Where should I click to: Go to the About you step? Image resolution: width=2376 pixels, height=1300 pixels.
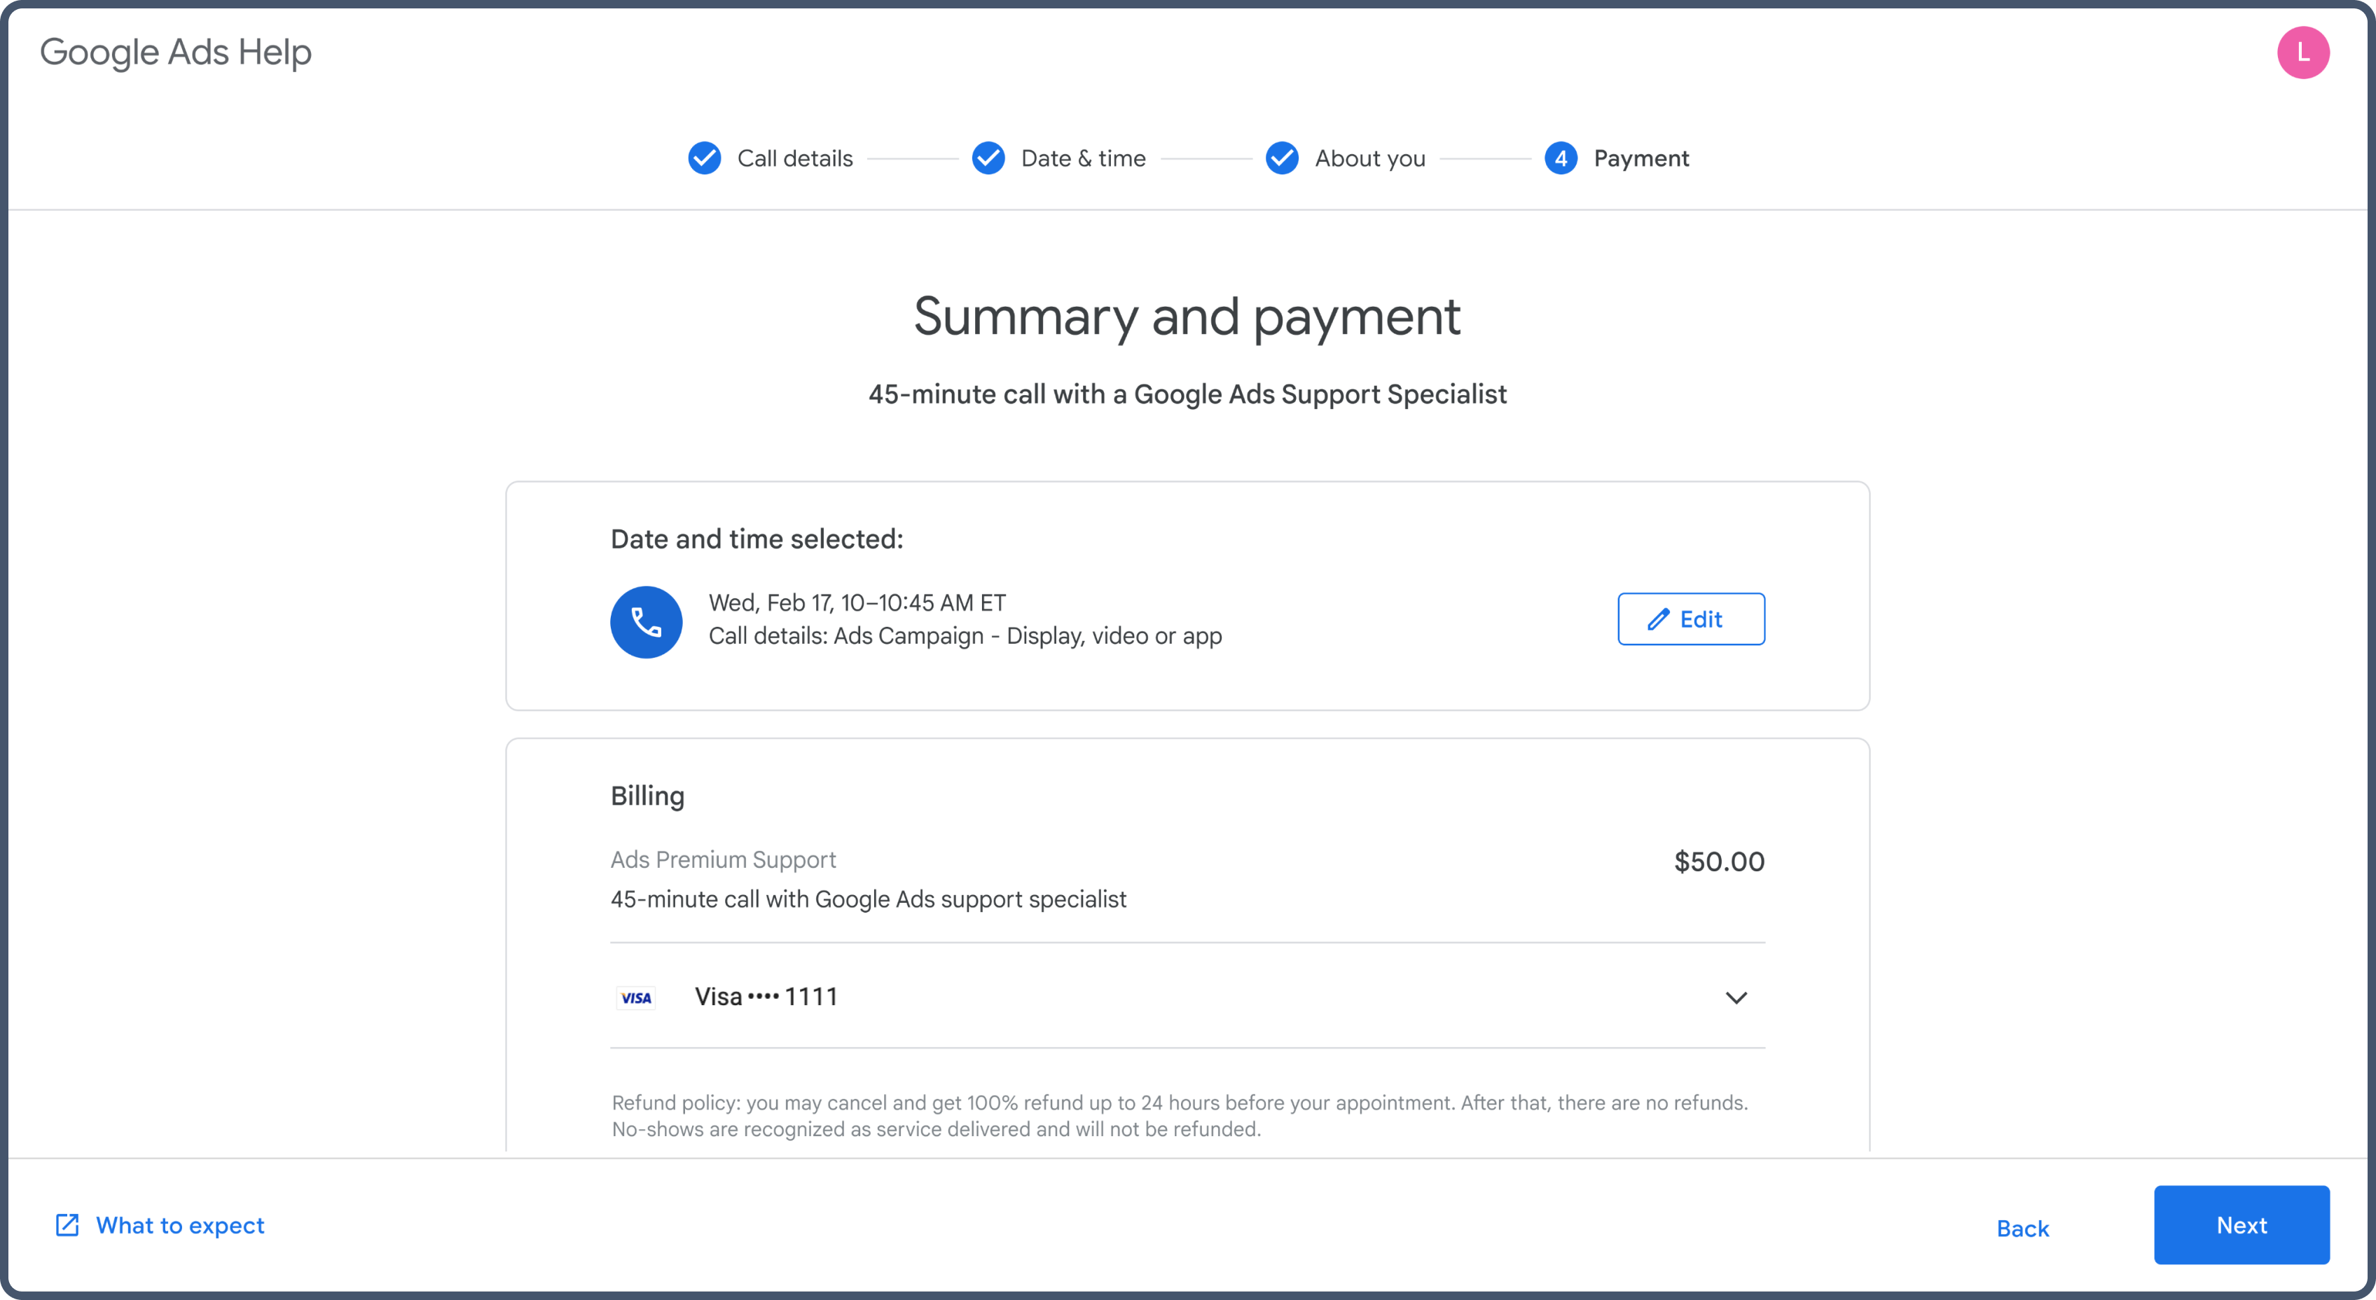[1369, 158]
